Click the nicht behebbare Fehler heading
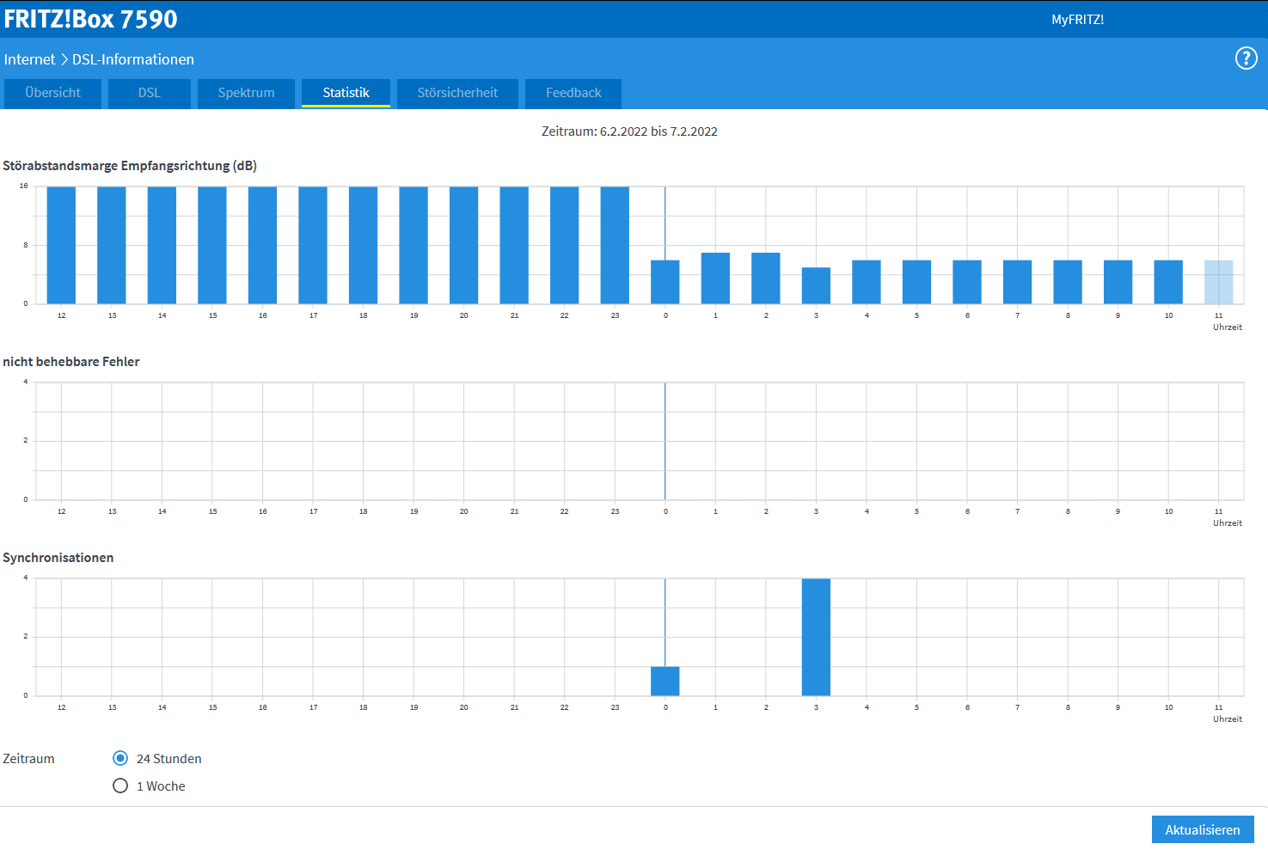 click(71, 362)
